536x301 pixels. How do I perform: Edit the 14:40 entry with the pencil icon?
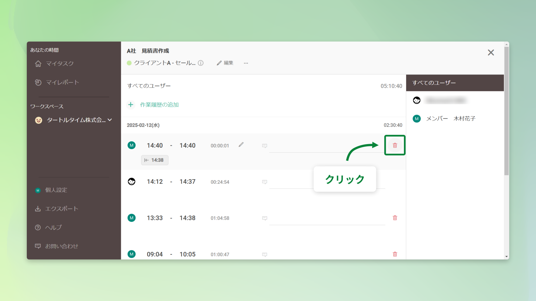[241, 145]
